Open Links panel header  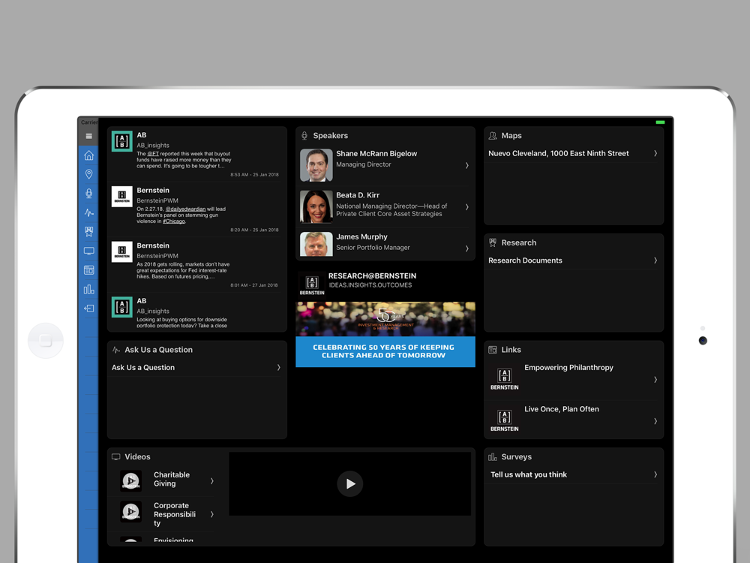[511, 350]
